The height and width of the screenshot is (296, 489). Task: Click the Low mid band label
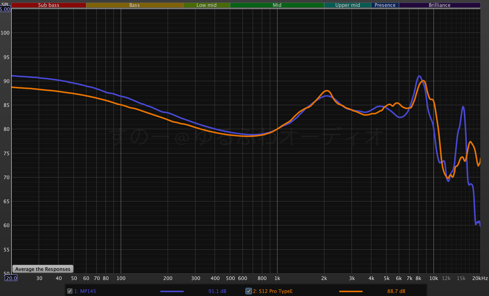pos(207,5)
